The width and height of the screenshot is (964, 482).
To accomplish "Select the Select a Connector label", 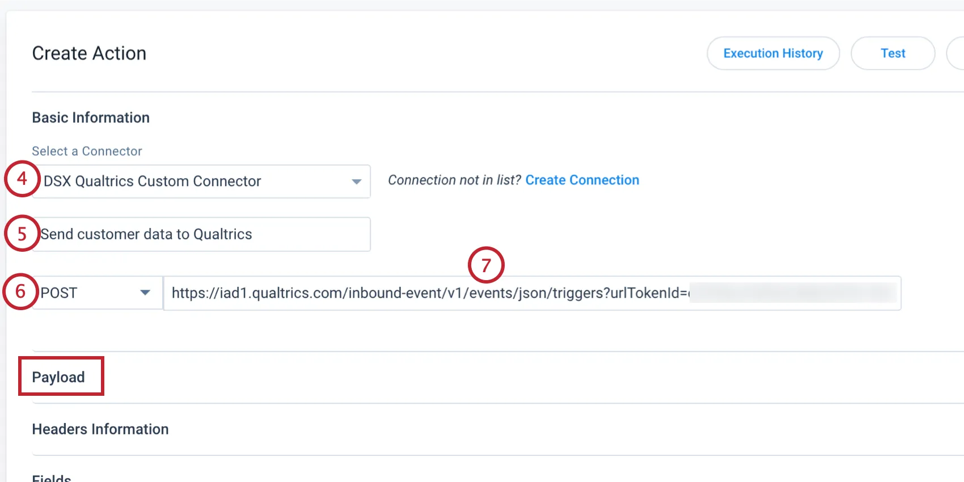I will [x=86, y=151].
